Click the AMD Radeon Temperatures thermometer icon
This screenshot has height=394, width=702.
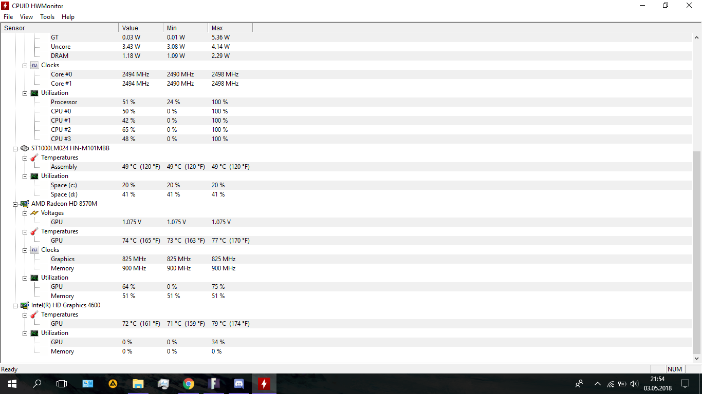click(x=34, y=231)
